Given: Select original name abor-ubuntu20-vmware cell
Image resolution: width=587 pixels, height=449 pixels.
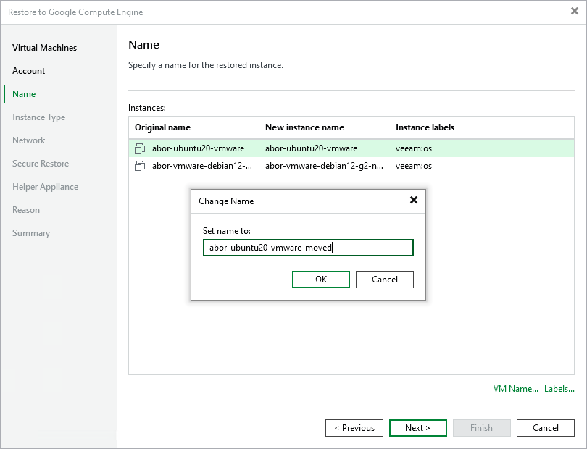Looking at the screenshot, I should pos(198,148).
